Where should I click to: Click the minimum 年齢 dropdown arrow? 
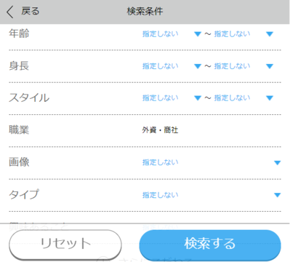198,34
